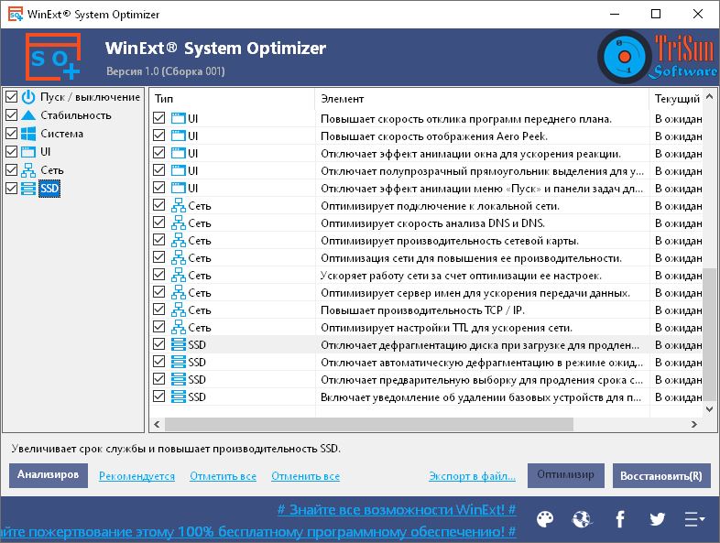Open the hamburger menu dropdown in footer

tap(694, 519)
